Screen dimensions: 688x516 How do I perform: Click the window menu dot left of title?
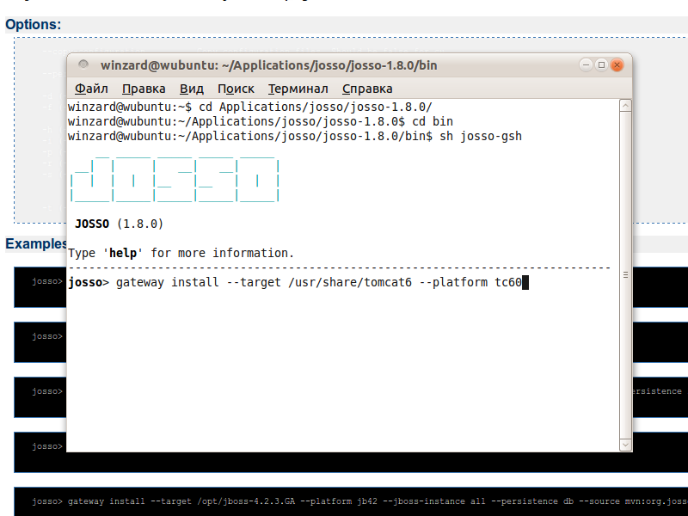(83, 65)
